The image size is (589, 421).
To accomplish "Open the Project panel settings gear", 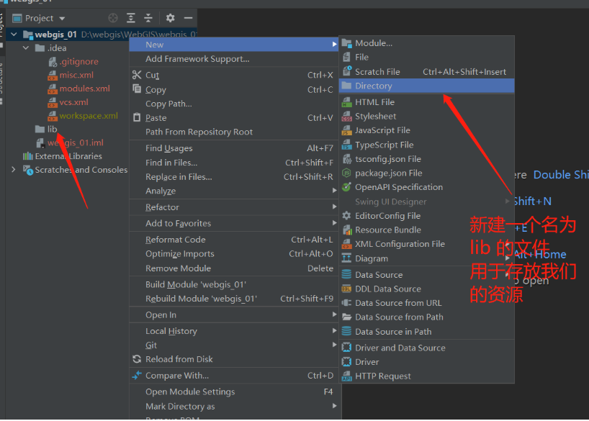I will (170, 18).
